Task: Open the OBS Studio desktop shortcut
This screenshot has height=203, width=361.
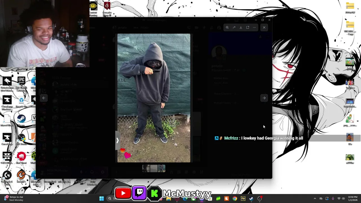Action: tap(21, 139)
